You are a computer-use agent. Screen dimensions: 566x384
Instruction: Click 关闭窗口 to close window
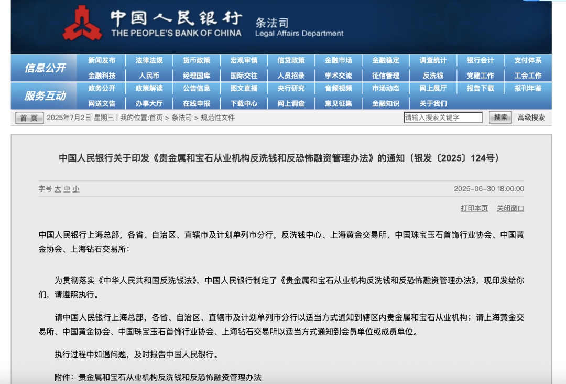(510, 208)
